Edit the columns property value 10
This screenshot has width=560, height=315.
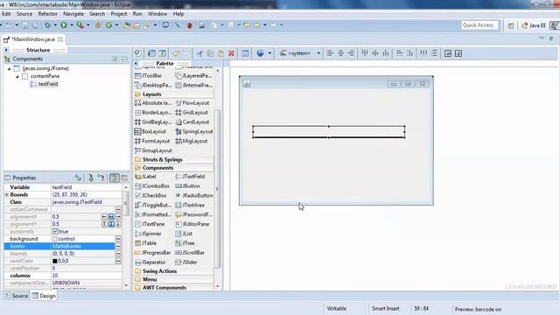pyautogui.click(x=87, y=276)
